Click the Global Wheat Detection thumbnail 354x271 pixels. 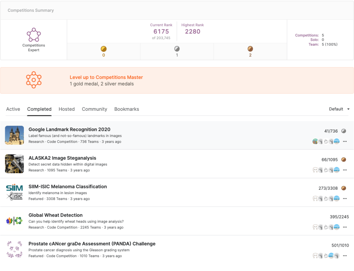15,221
